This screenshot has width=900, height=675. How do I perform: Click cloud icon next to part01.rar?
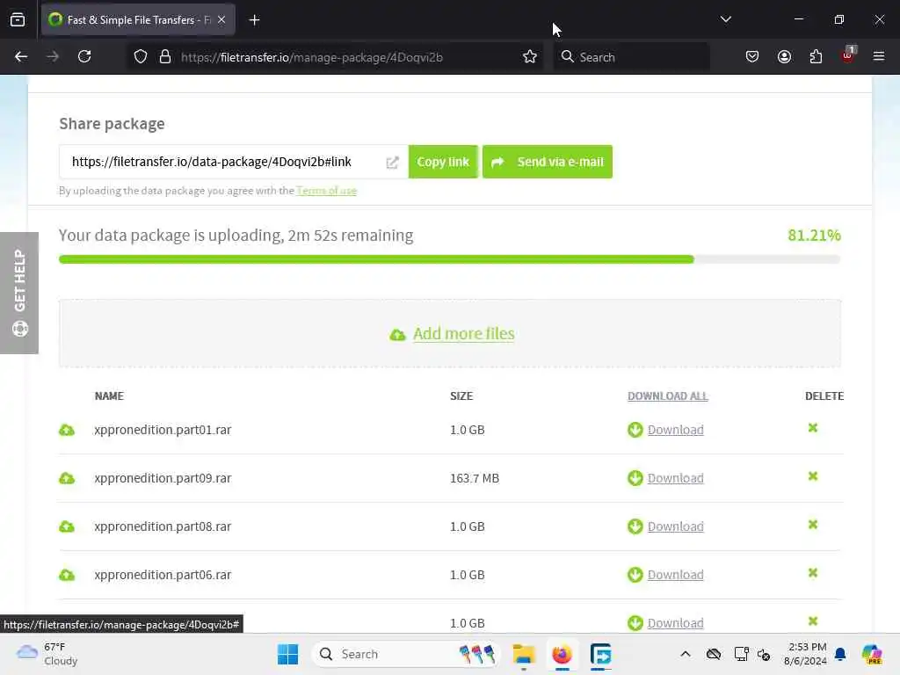[67, 430]
